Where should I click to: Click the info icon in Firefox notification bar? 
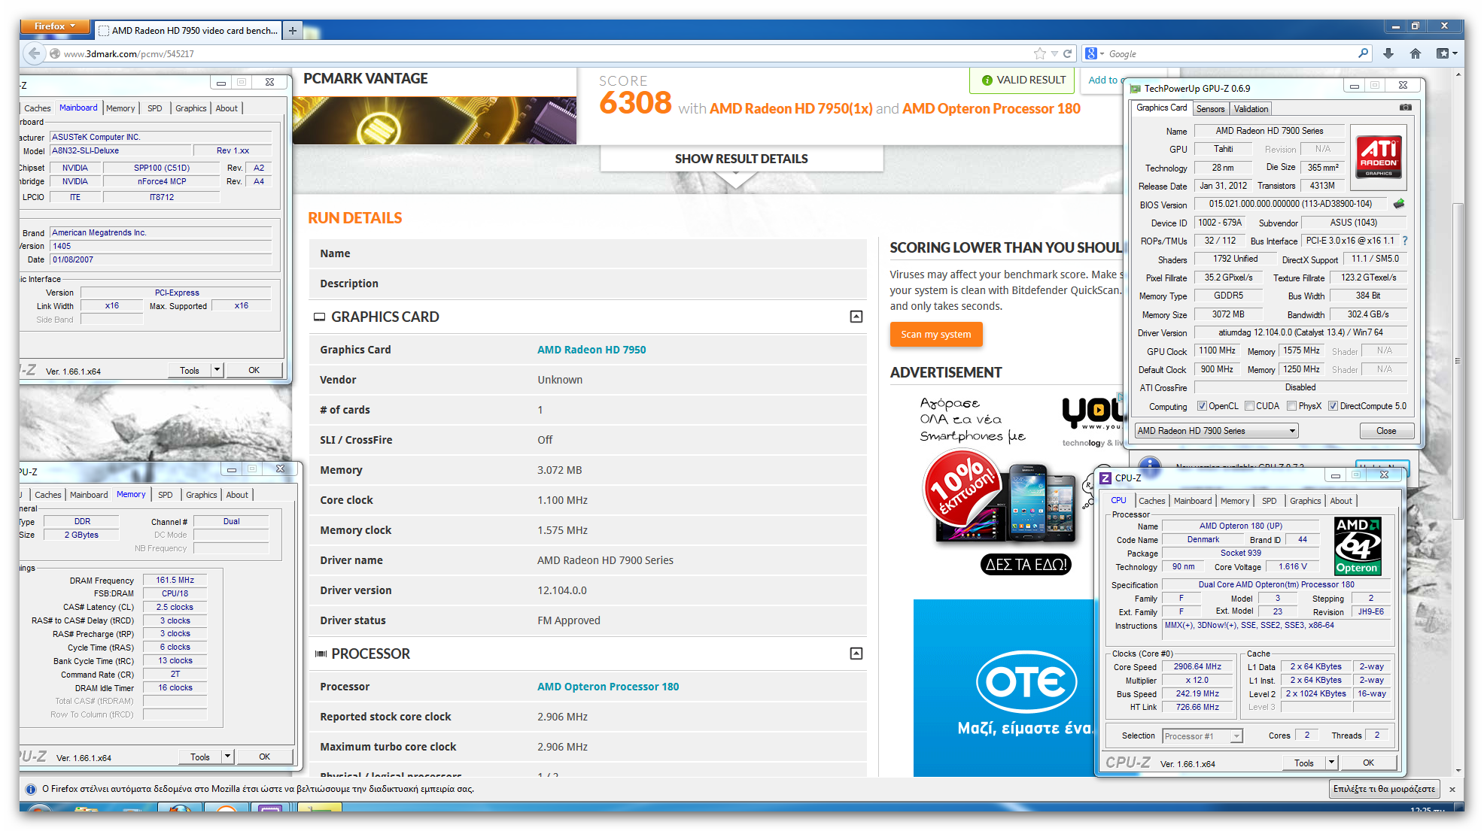(x=31, y=789)
